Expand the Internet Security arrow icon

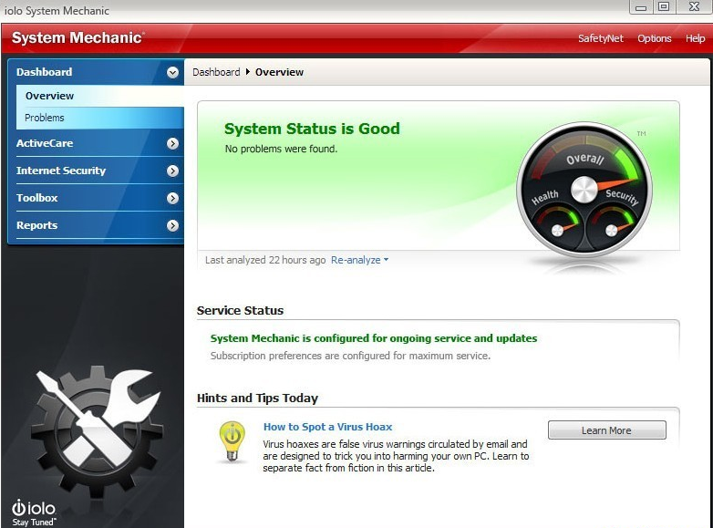[172, 171]
